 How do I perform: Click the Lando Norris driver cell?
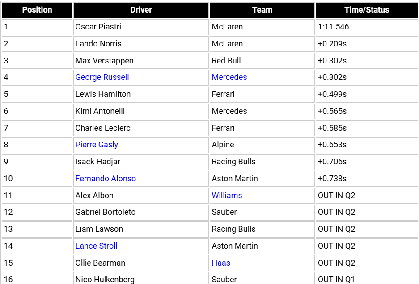141,44
